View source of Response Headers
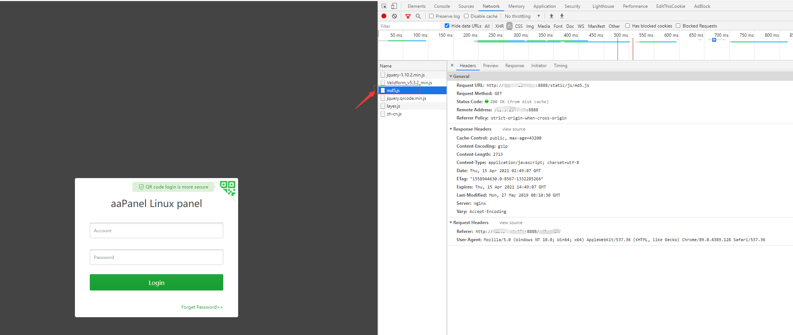 click(x=514, y=129)
